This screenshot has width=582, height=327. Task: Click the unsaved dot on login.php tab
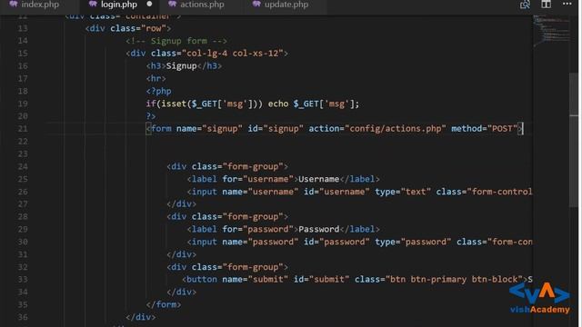click(149, 4)
